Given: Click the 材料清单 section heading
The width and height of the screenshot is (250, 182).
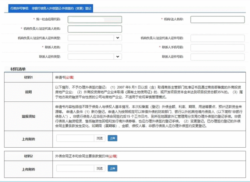Looking at the screenshot, I should coord(18,69).
